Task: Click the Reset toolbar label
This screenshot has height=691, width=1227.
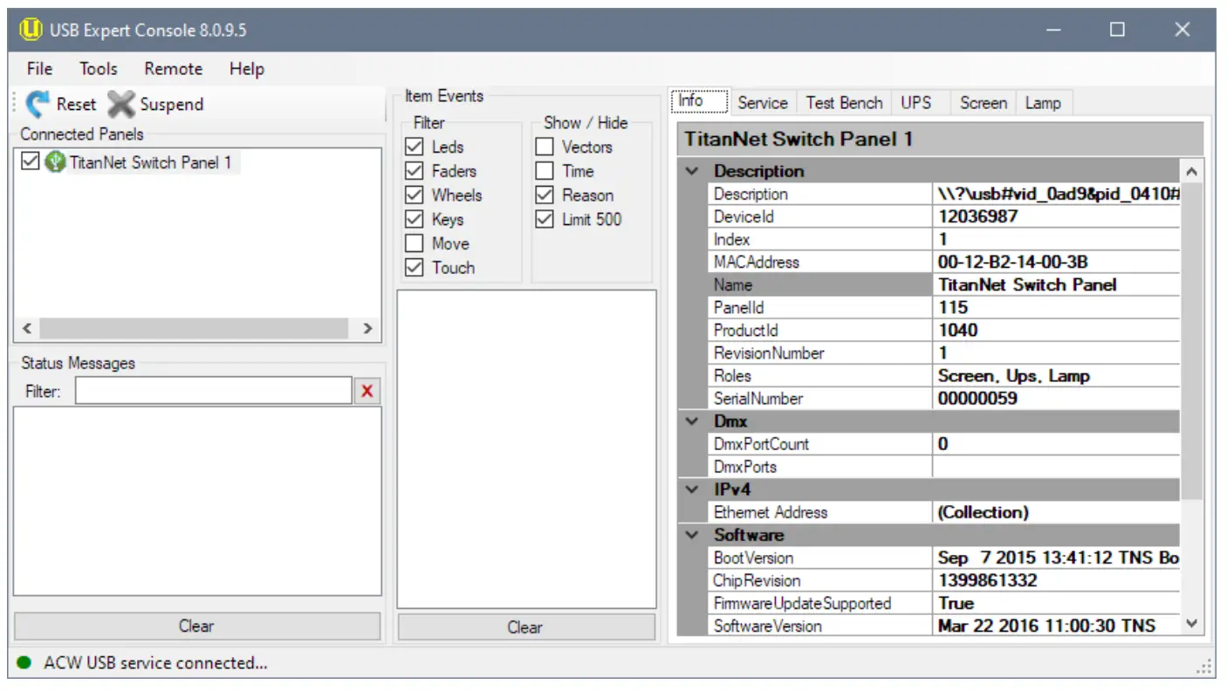Action: click(x=76, y=105)
